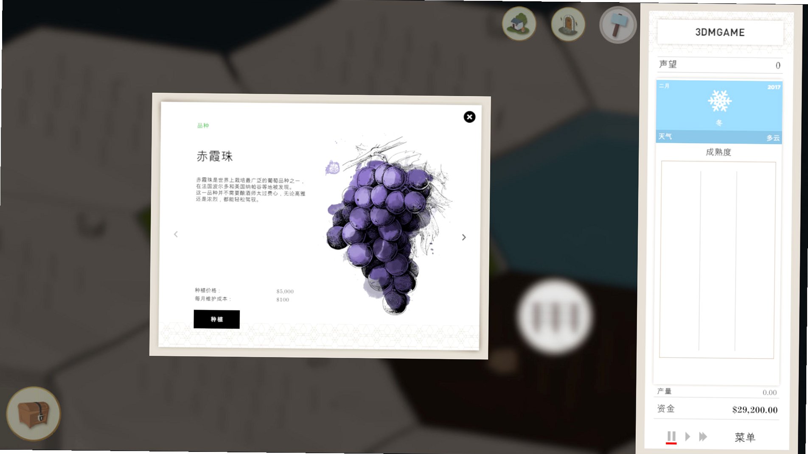Viewport: 808px width, 454px height.
Task: Open the cellar door icon
Action: [568, 24]
